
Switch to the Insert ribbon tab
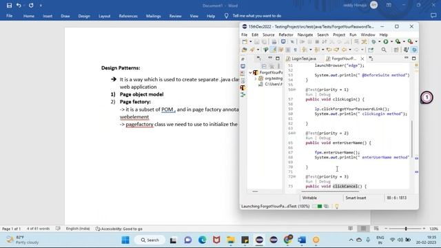coord(48,16)
